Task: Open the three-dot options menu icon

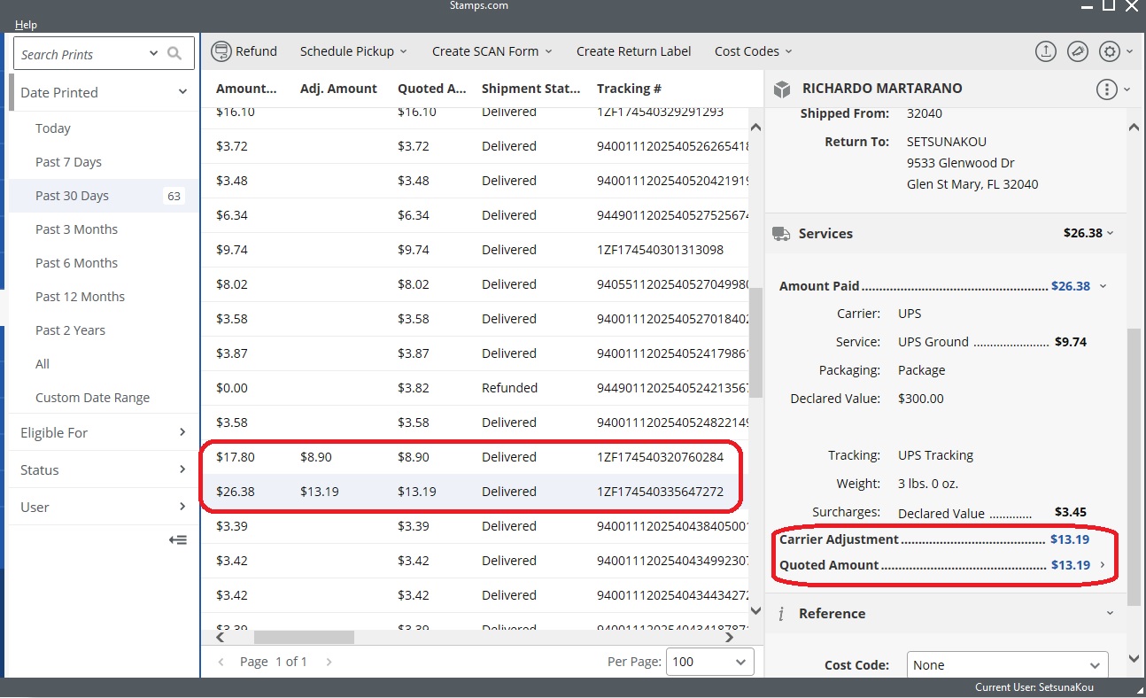Action: pos(1106,89)
